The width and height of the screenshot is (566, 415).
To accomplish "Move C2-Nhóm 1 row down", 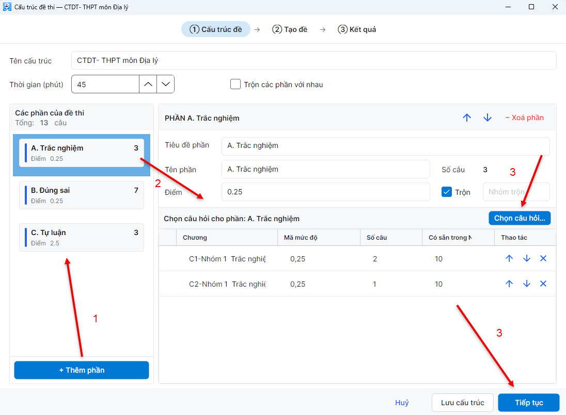I will [x=527, y=284].
